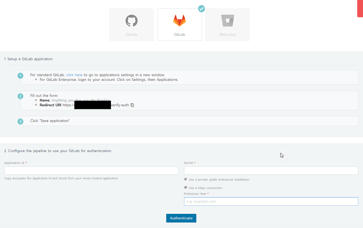Click the step 1 numbered circle
Screen dimensions: 363x228
pos(20,76)
